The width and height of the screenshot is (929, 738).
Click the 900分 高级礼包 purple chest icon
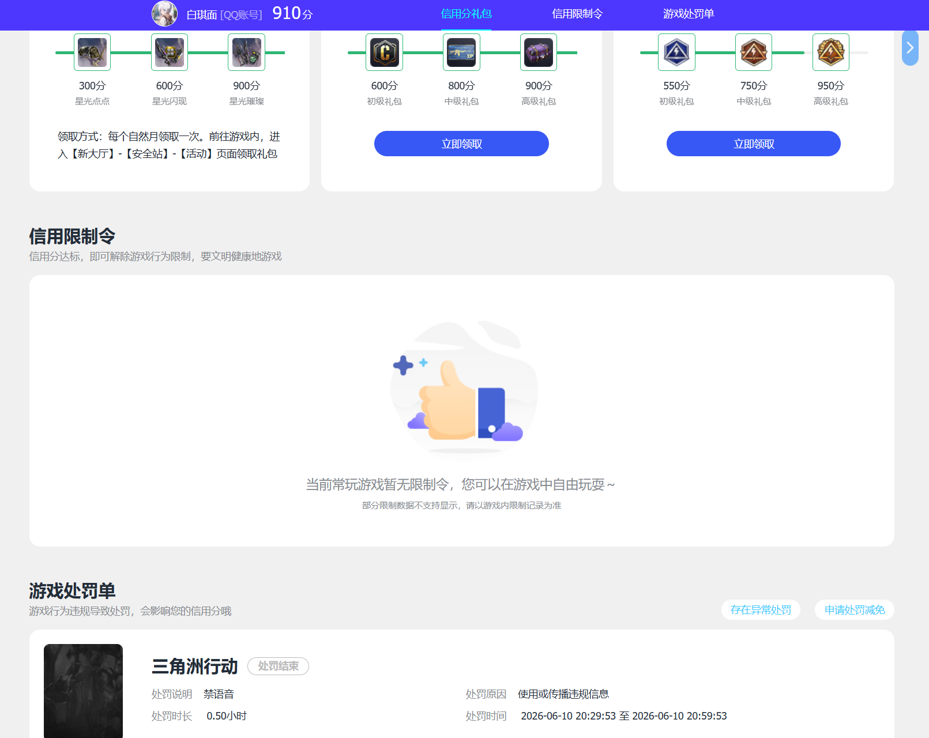tap(539, 52)
